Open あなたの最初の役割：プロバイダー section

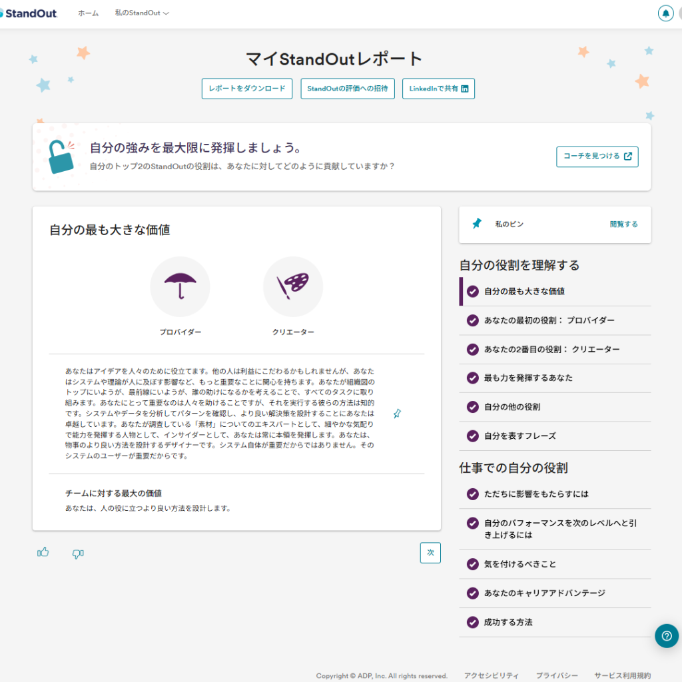[x=555, y=320]
